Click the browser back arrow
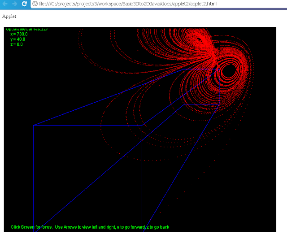Viewport: 287px width, 243px height. (x=5, y=4)
